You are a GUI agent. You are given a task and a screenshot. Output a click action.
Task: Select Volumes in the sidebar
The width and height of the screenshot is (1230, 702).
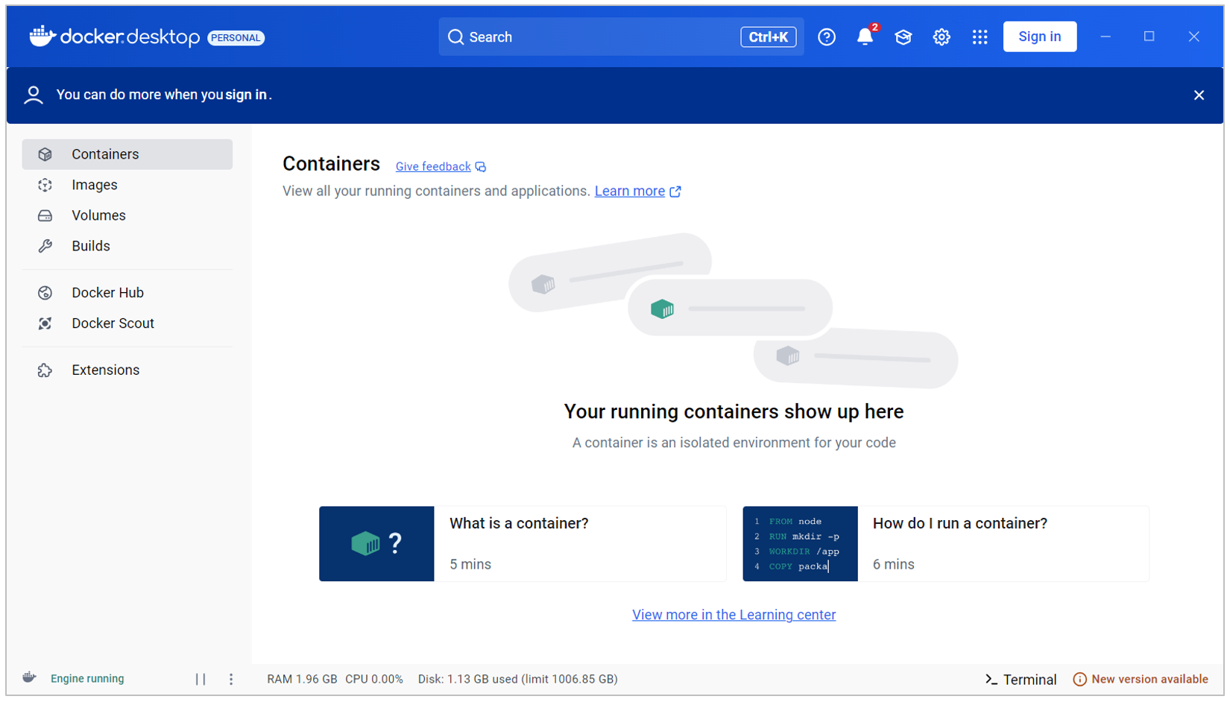click(x=98, y=215)
